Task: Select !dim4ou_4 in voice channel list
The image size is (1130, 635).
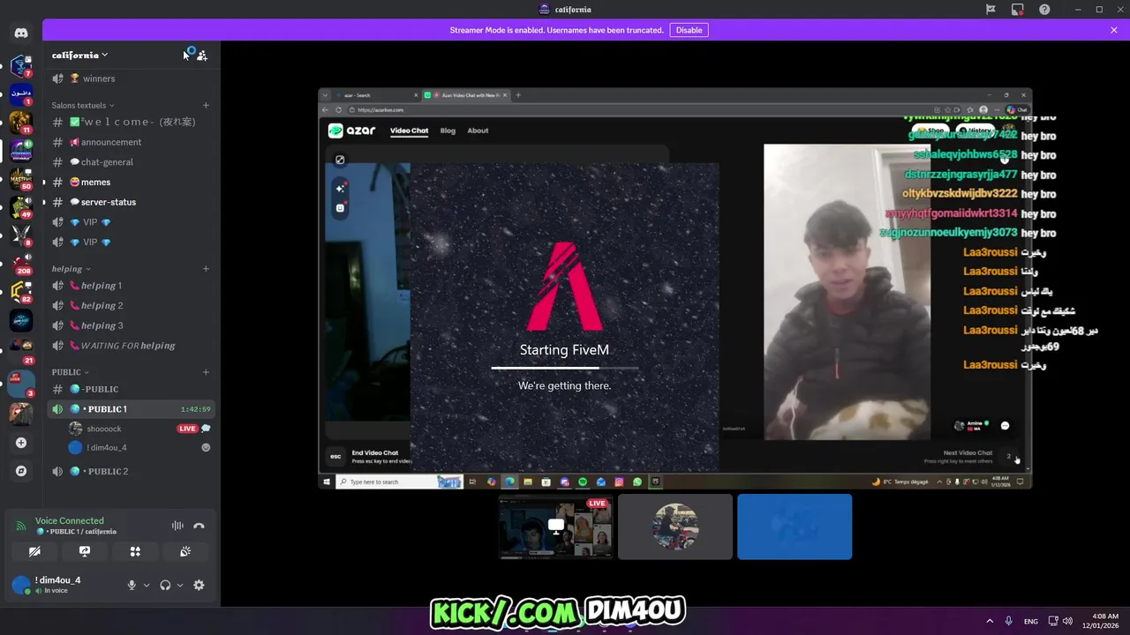Action: [x=107, y=448]
